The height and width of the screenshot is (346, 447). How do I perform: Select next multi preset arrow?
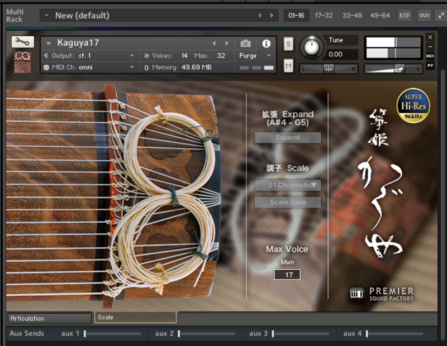pos(272,16)
